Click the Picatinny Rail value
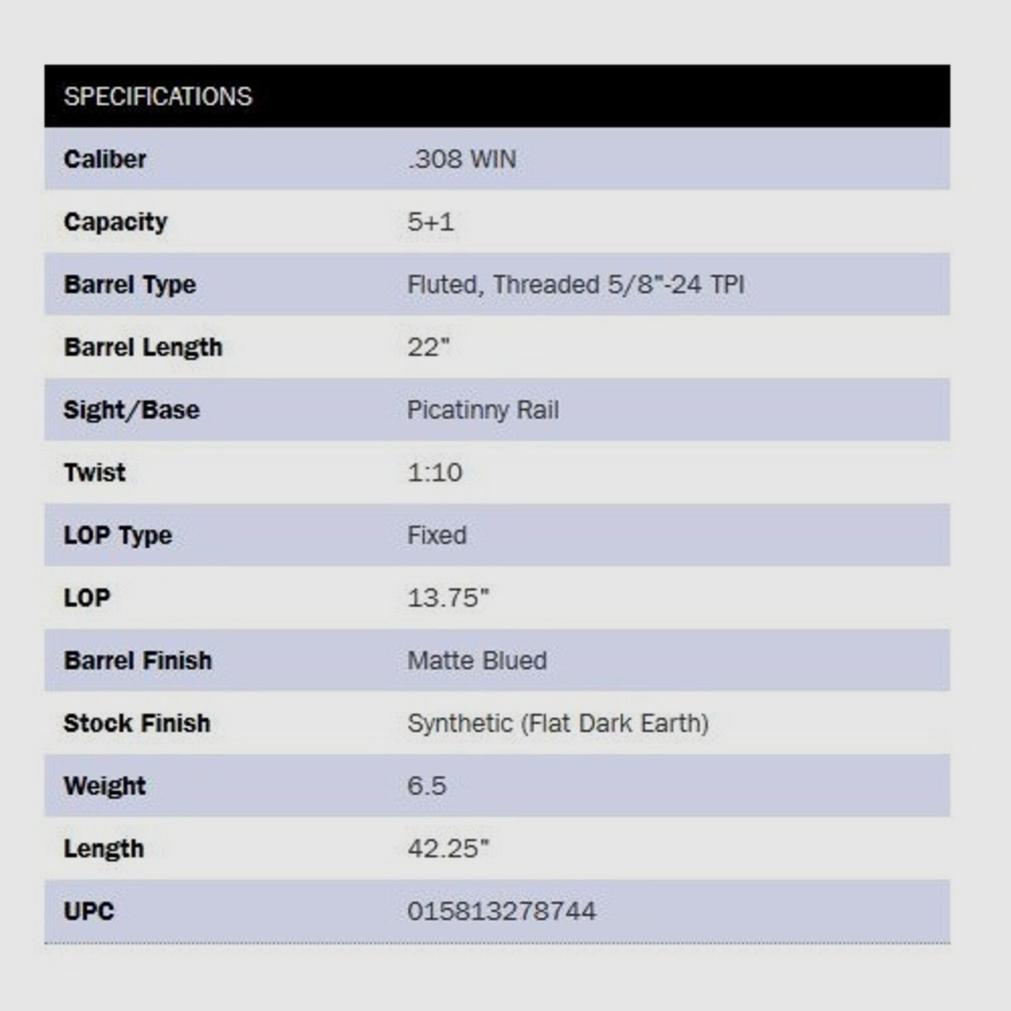Image resolution: width=1011 pixels, height=1011 pixels. pyautogui.click(x=483, y=410)
